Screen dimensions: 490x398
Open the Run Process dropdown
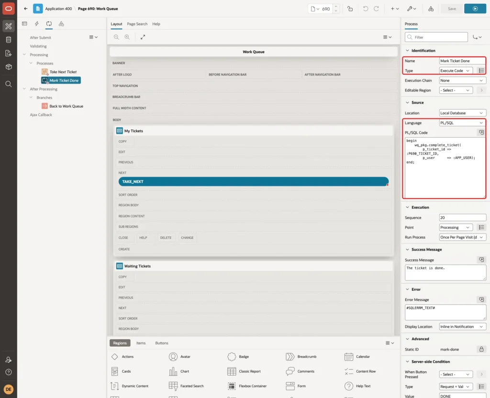(462, 237)
